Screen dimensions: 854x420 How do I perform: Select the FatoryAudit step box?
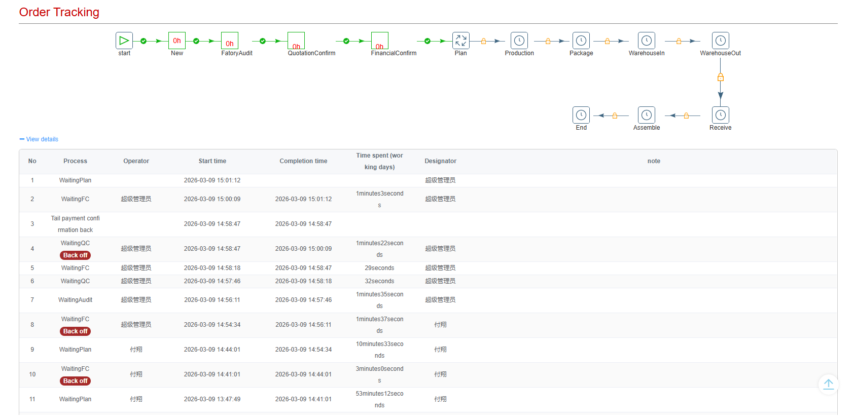[230, 41]
